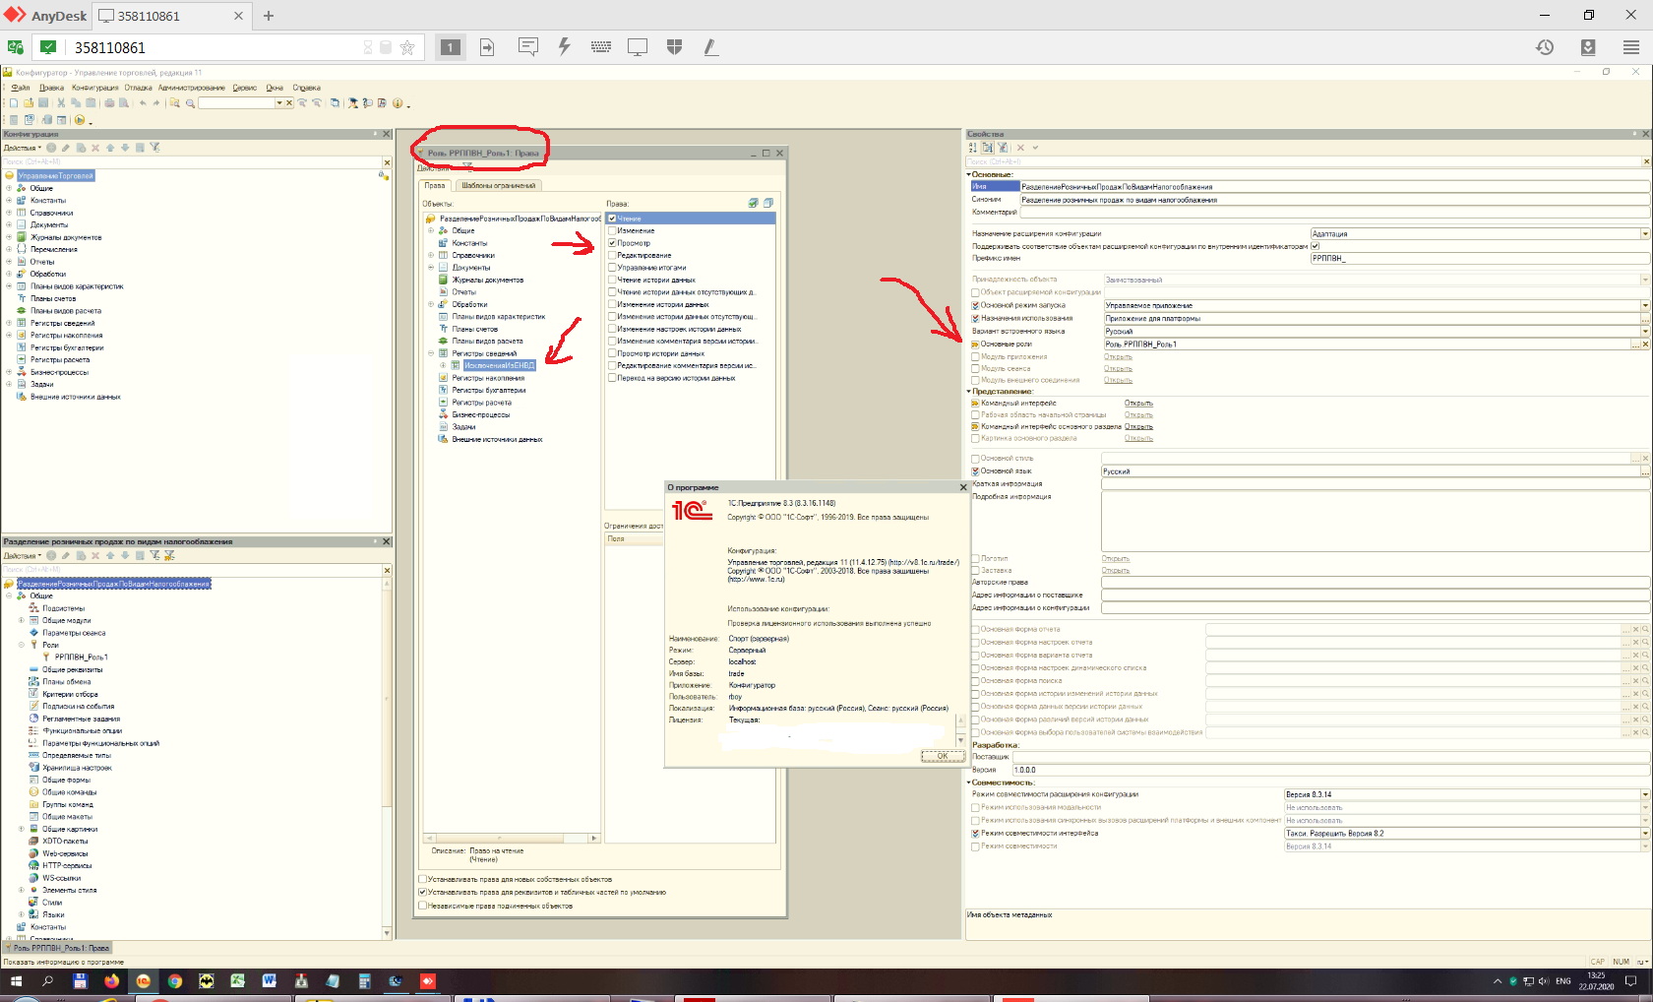Toggle Просмотр истории данных checkbox
1653x1002 pixels.
click(612, 353)
